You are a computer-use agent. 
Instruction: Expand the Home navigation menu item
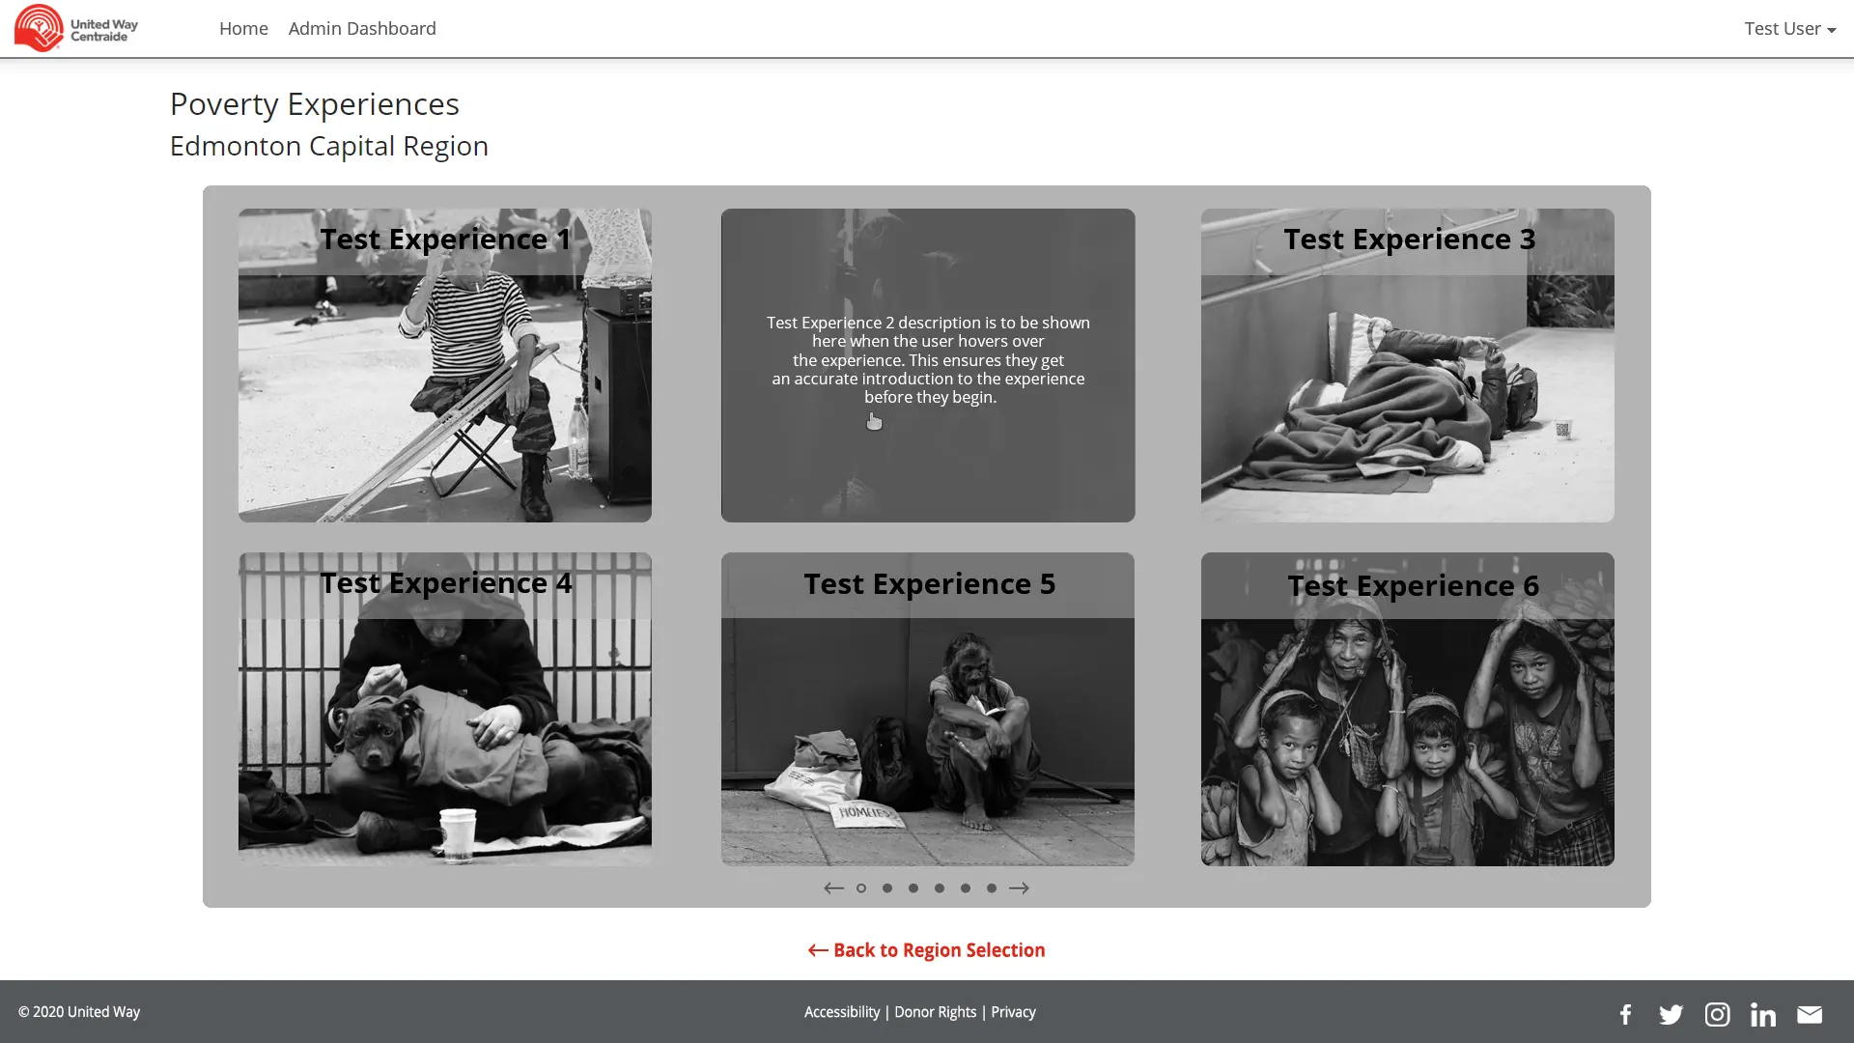coord(243,28)
